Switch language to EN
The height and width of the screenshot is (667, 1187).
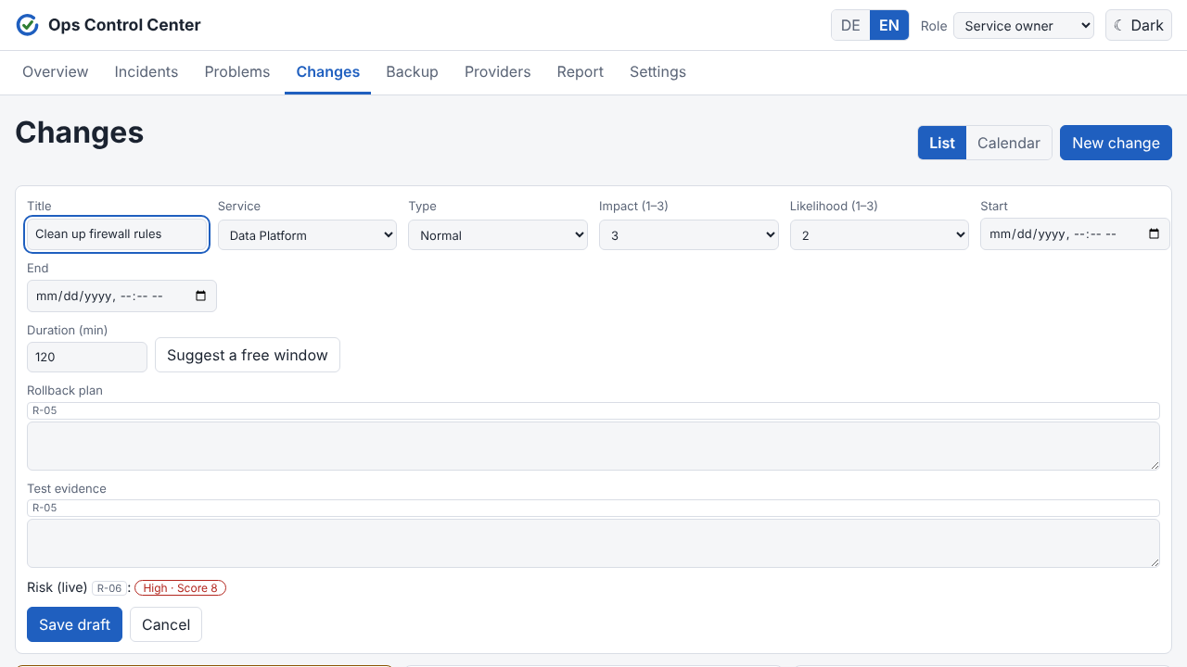889,25
